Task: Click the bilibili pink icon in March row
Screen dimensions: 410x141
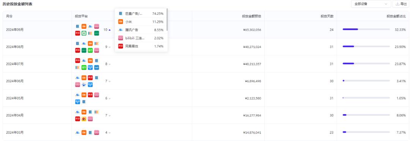Action: [x=96, y=132]
